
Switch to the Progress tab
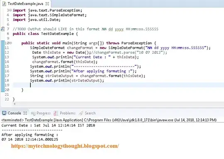pyautogui.click(x=44, y=113)
